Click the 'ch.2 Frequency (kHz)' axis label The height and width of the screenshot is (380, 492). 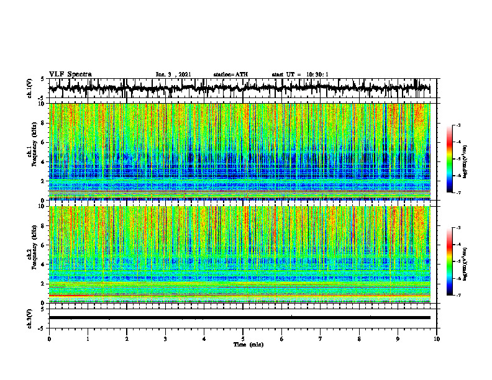(32, 248)
